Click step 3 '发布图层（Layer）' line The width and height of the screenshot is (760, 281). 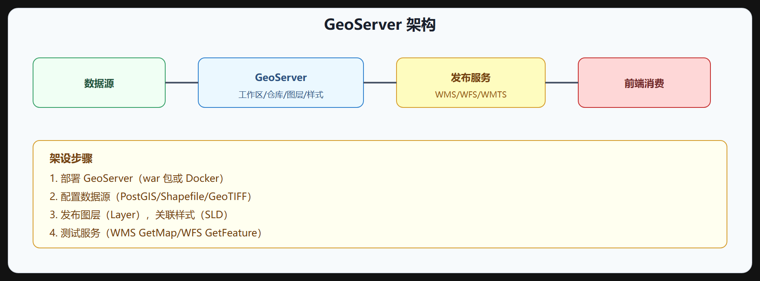pos(139,215)
